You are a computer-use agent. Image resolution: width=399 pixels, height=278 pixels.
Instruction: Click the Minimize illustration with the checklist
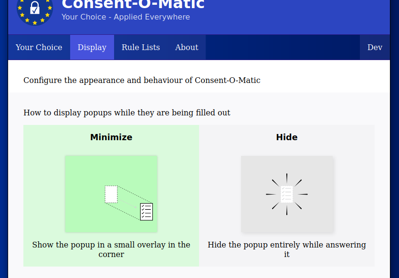click(111, 194)
